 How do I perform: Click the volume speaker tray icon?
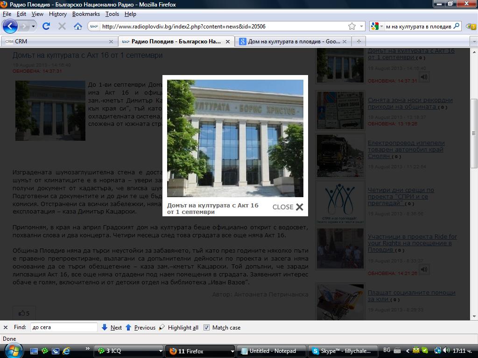coord(446,351)
